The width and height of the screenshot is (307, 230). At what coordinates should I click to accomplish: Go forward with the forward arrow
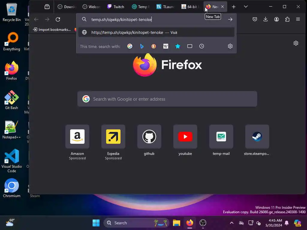(47, 19)
